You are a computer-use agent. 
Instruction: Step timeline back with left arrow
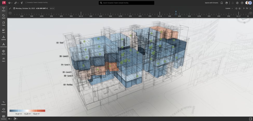tap(10, 13)
